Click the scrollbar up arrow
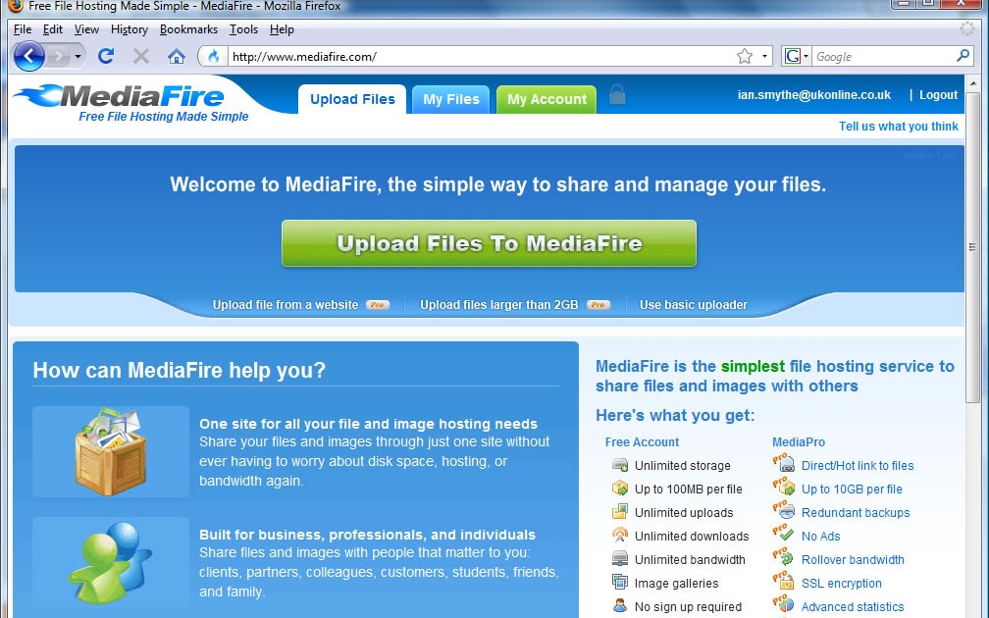This screenshot has height=618, width=989. [972, 82]
